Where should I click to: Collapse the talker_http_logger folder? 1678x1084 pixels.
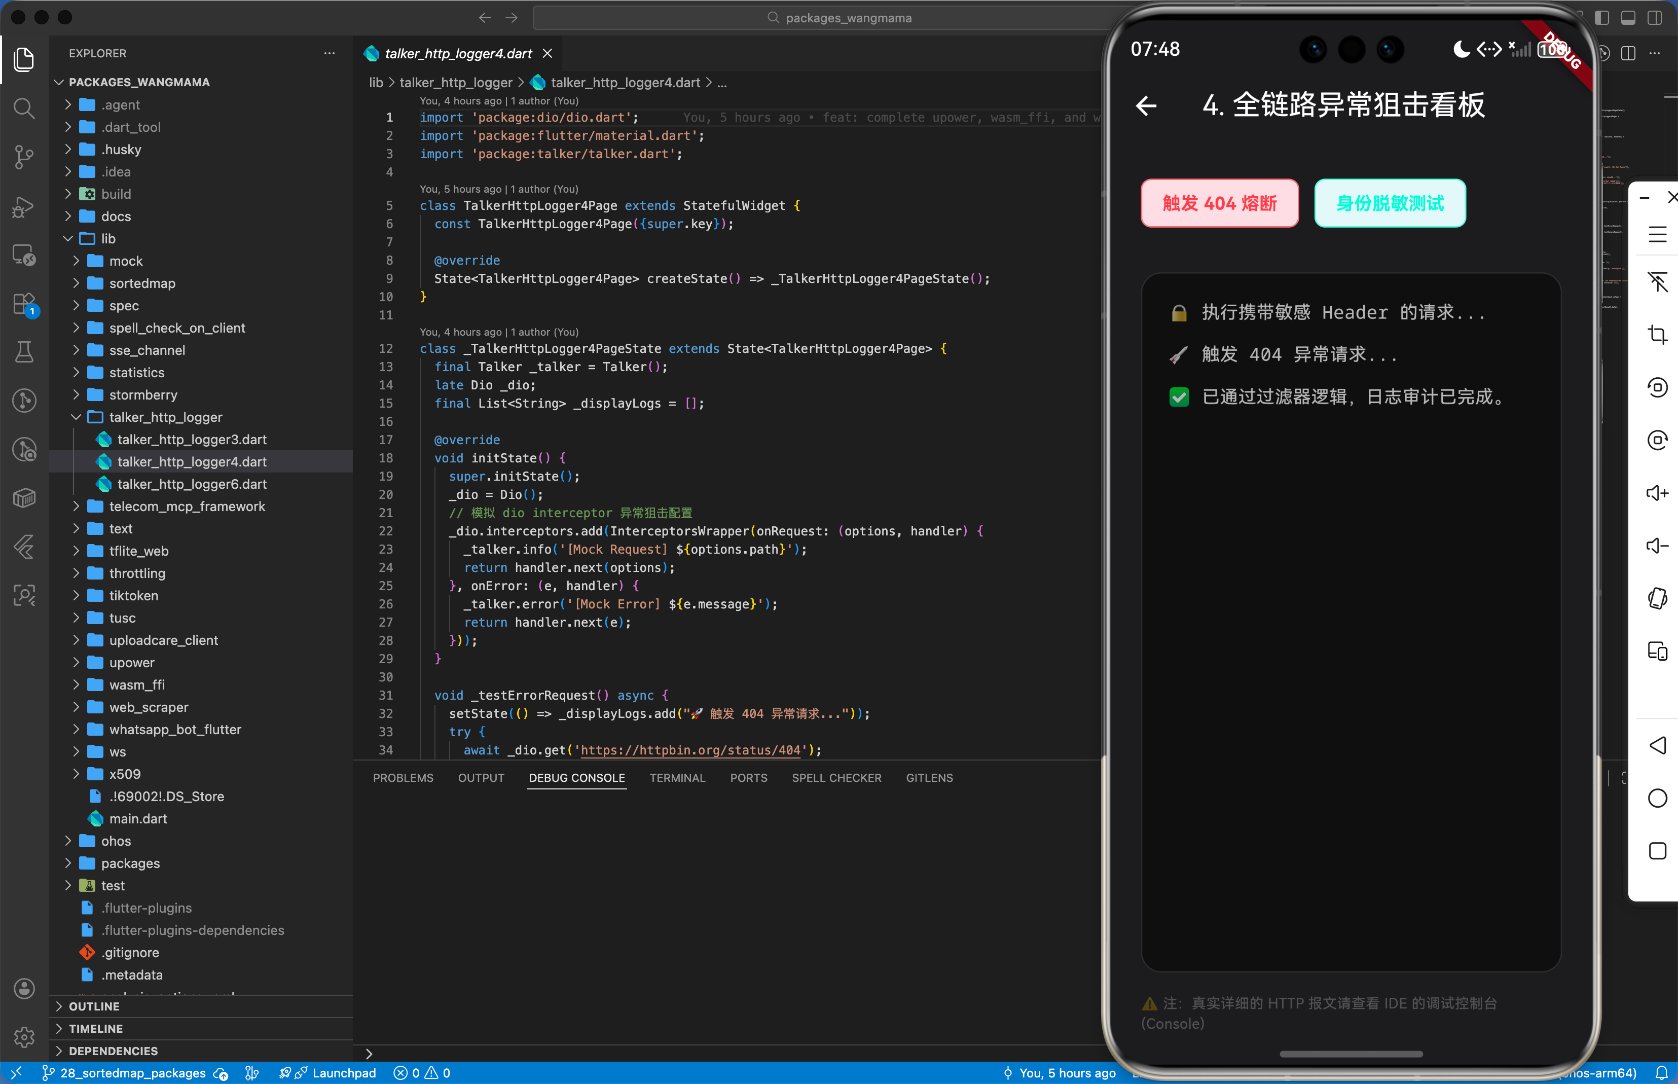pos(165,417)
